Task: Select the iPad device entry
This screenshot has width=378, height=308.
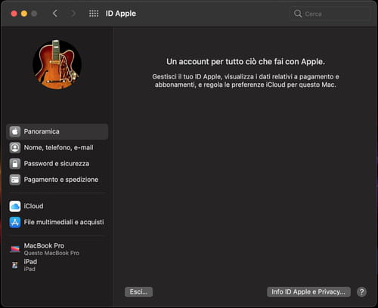Action: pos(57,265)
